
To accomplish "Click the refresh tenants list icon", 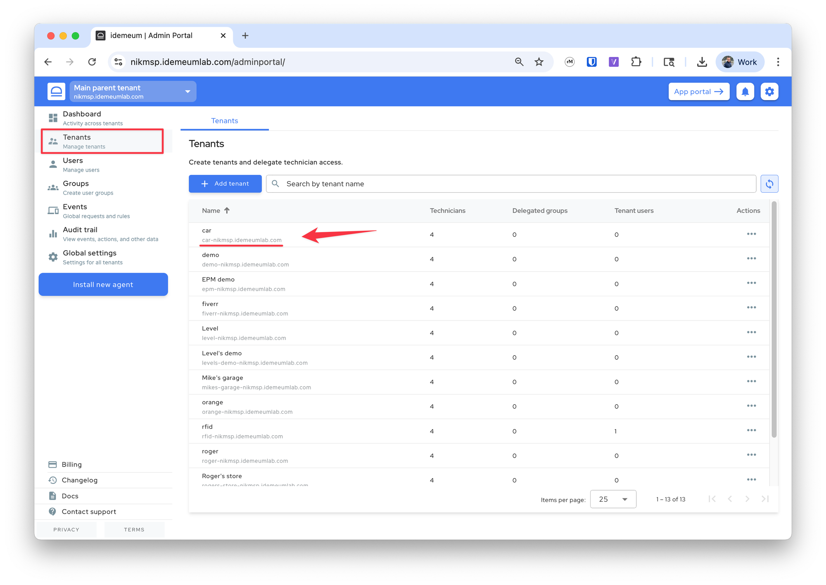I will coord(769,184).
